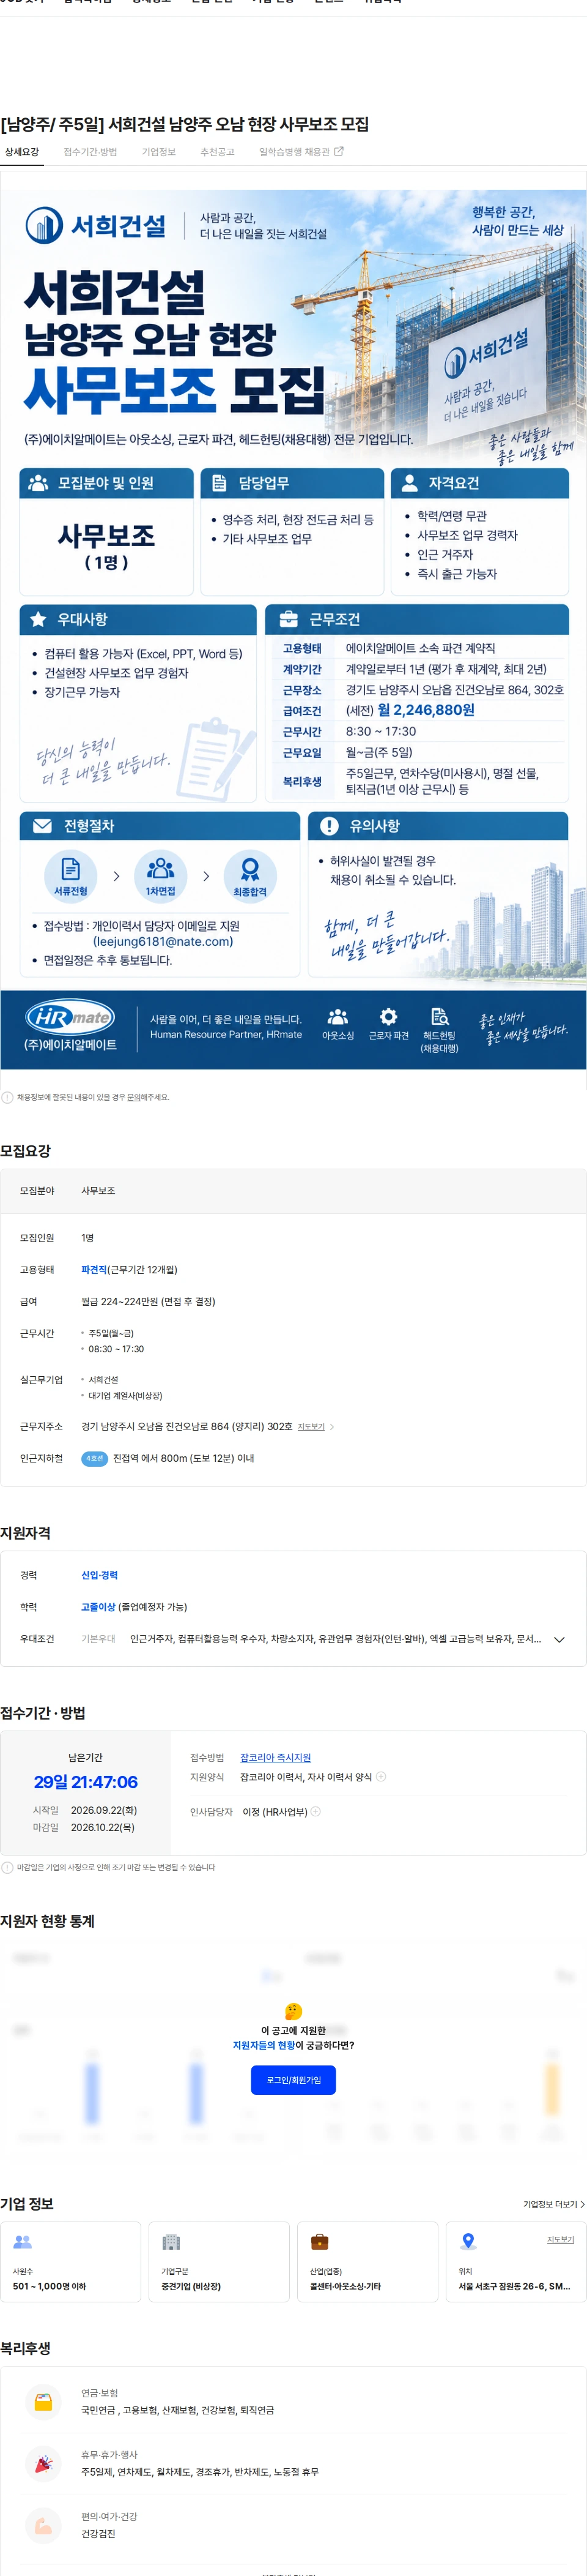Click address text 경기 남양주시 오남읍 진건오남로 864
The width and height of the screenshot is (587, 2576).
186,1426
